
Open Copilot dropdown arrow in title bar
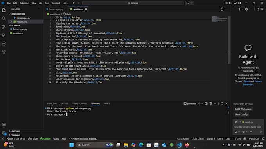(x=192, y=3)
